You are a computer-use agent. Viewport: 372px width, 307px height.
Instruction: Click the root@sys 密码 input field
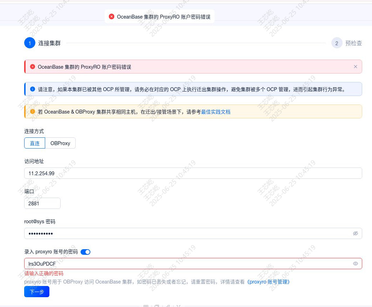pyautogui.click(x=193, y=233)
